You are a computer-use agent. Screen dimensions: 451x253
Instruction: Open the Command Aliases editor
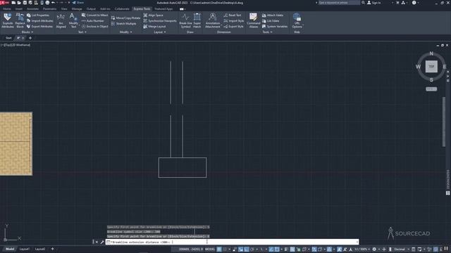tap(254, 20)
